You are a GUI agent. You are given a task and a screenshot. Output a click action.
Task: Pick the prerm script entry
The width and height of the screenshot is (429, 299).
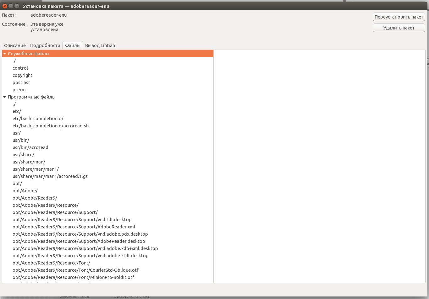pos(108,90)
